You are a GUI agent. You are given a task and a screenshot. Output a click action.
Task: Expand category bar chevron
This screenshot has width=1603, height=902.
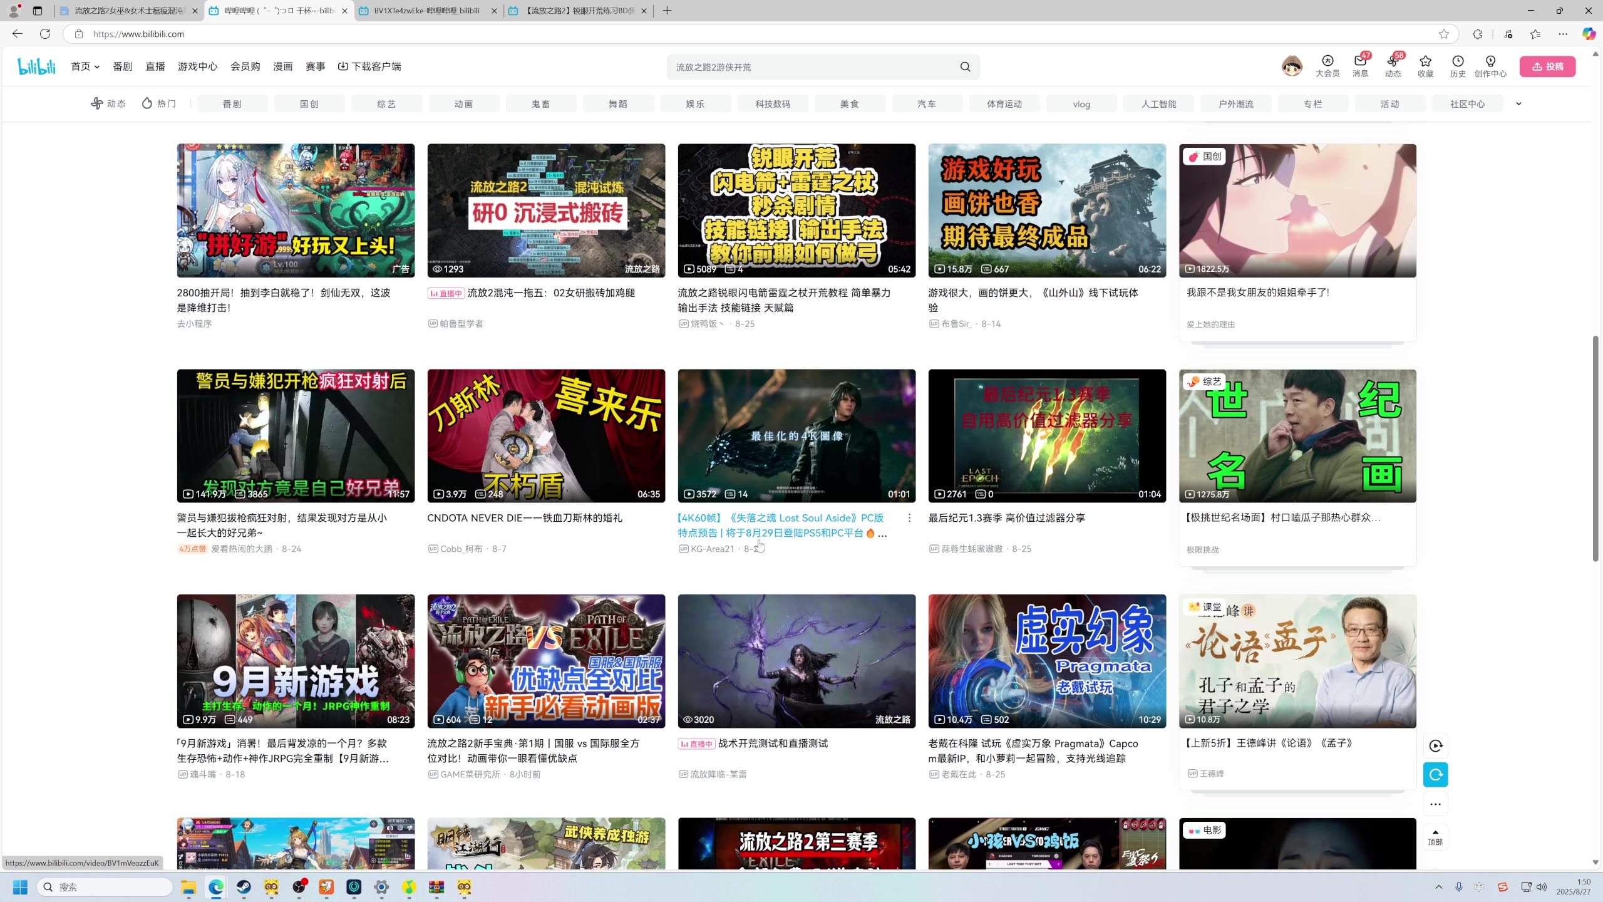1518,104
